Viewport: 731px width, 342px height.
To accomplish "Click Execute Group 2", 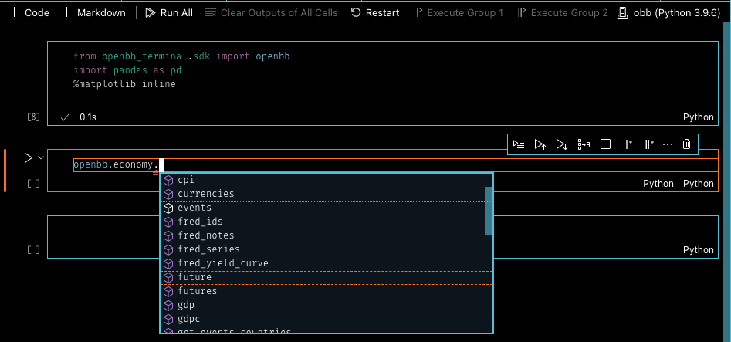I will tap(563, 12).
